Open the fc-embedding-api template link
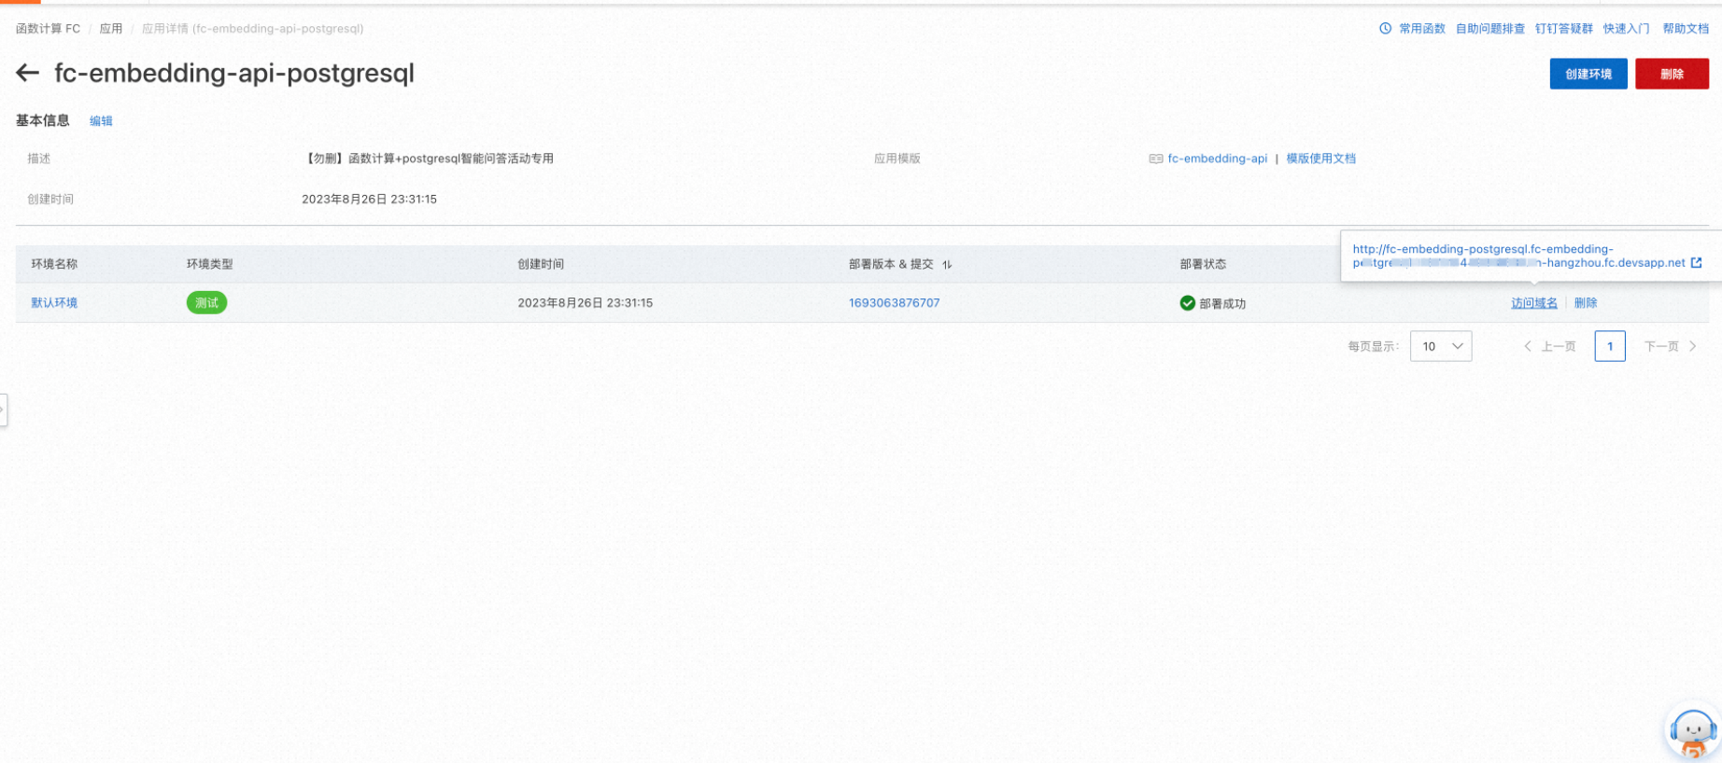 point(1217,159)
